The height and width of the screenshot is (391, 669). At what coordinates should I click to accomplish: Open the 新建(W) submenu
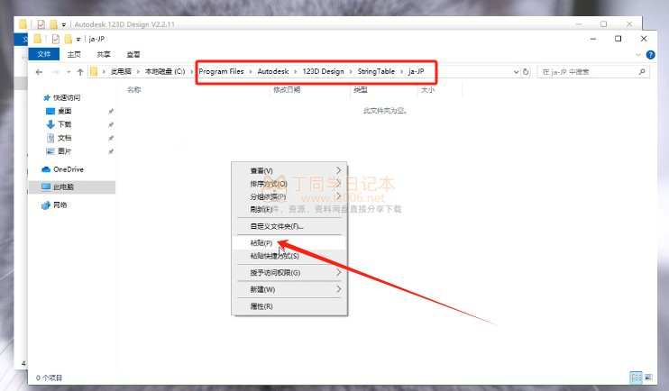[289, 289]
